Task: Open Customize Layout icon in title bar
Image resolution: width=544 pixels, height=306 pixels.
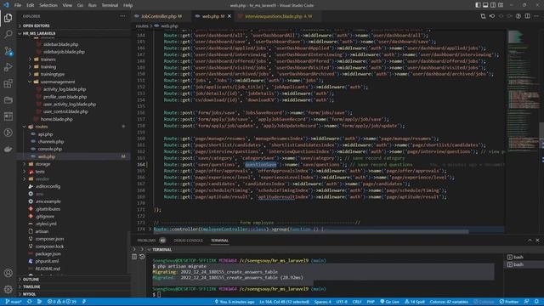Action: [x=501, y=5]
